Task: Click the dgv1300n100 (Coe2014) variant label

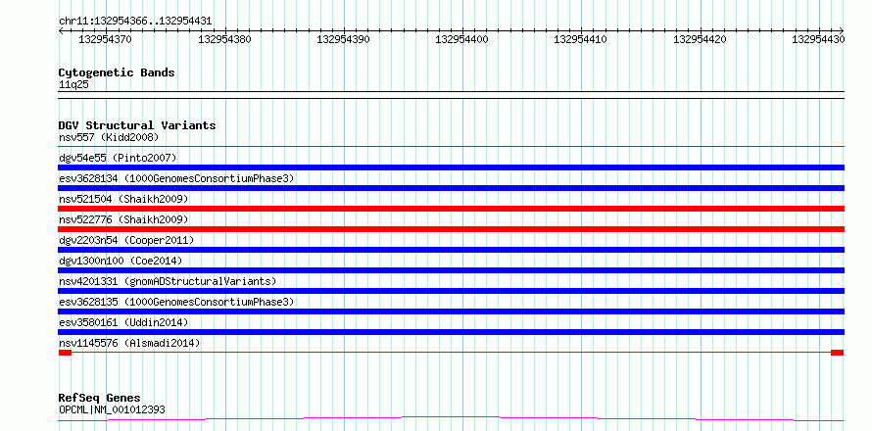Action: point(121,261)
